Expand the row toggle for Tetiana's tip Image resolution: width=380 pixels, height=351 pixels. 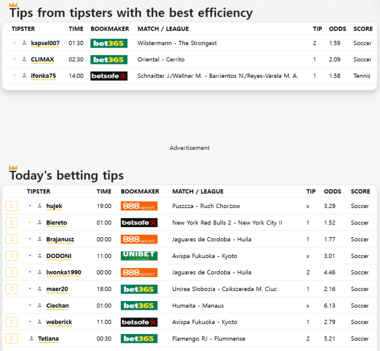(x=11, y=338)
